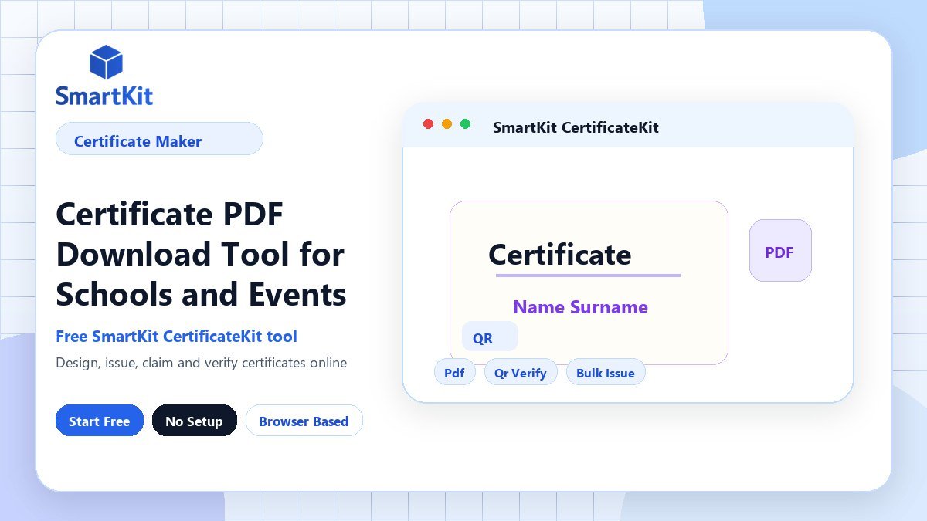This screenshot has height=521, width=927.
Task: Click the red window dot in CertificateKit mockup
Action: point(429,124)
